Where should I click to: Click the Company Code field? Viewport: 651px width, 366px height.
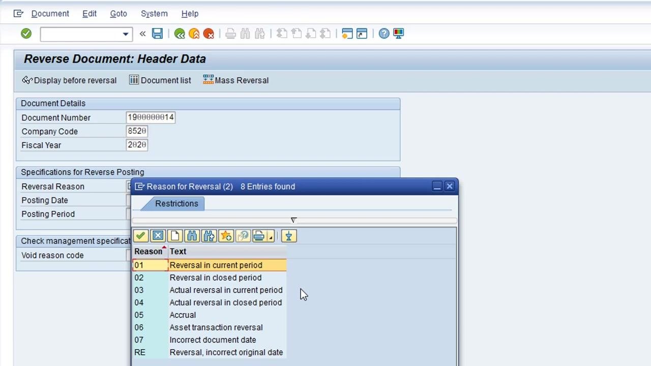coord(137,131)
